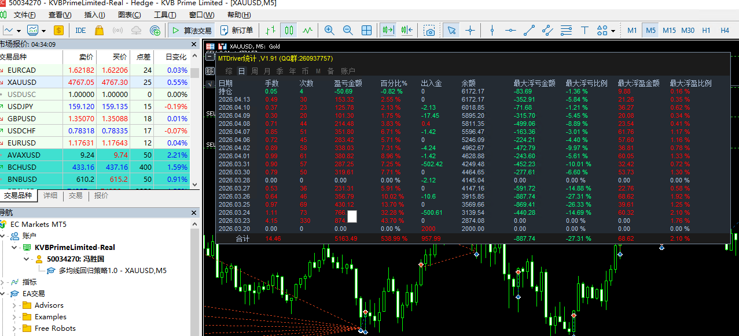Click the 日变化 column header
The width and height of the screenshot is (739, 336).
[176, 57]
